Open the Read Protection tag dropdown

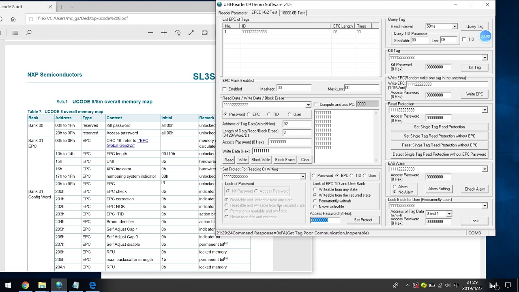click(x=485, y=110)
